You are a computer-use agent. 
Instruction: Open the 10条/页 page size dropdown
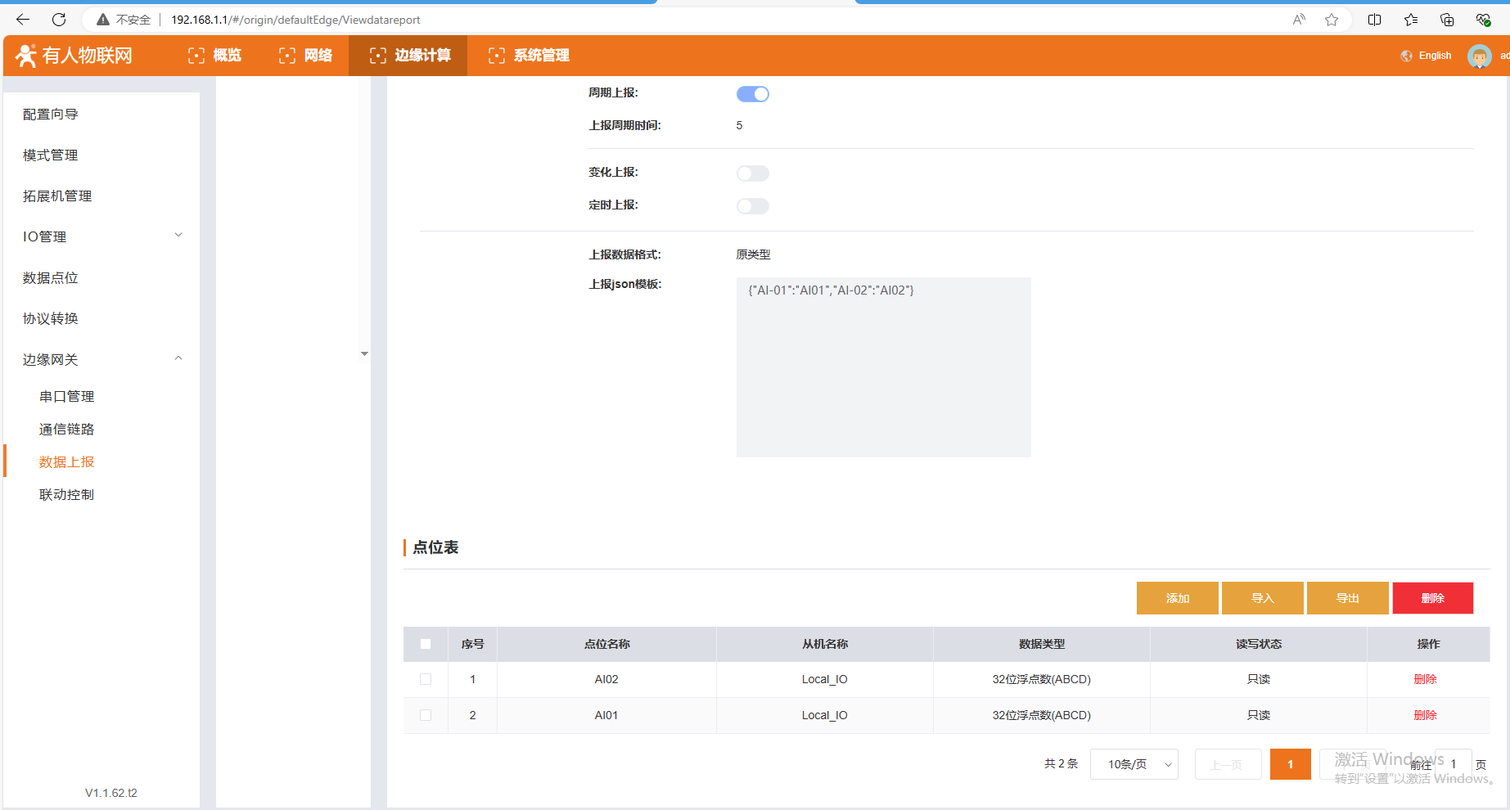pyautogui.click(x=1134, y=764)
